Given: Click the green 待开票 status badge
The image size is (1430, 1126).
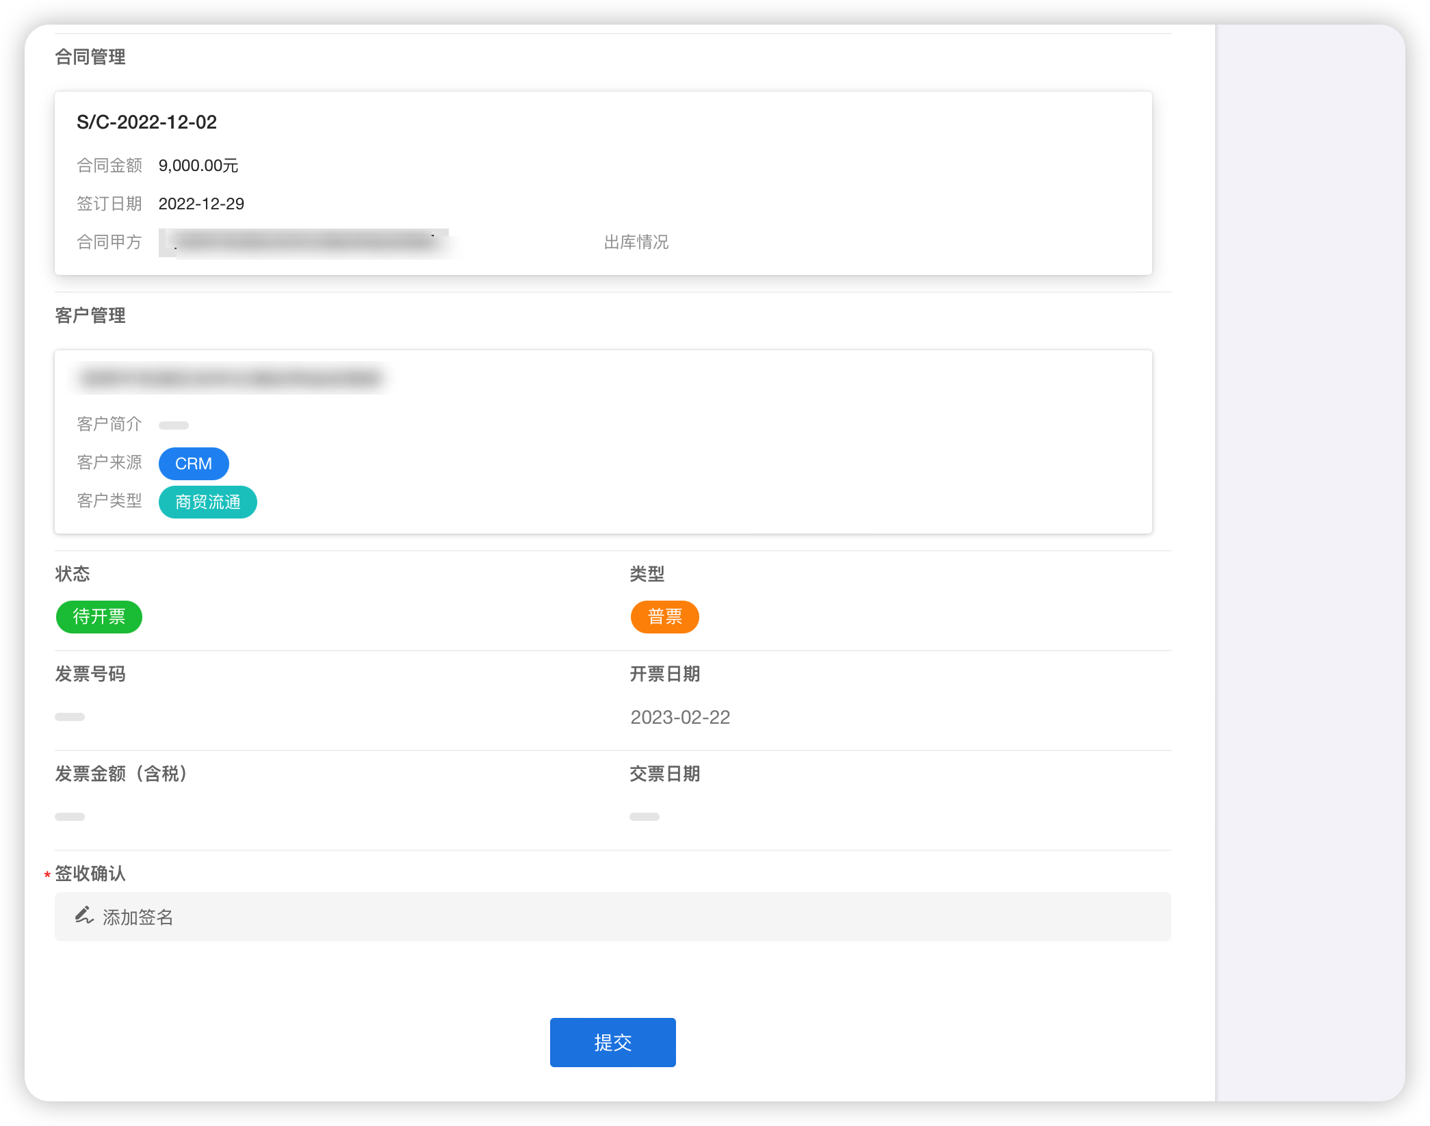Looking at the screenshot, I should (99, 617).
